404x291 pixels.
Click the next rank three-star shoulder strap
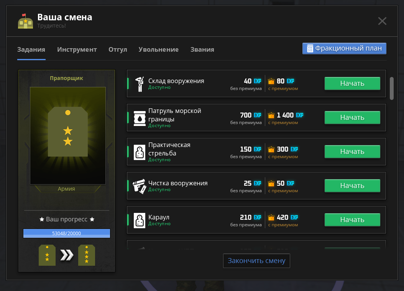tap(87, 255)
